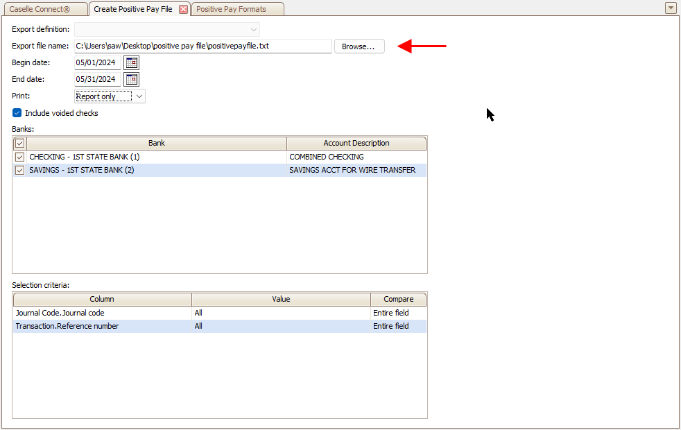Click Entire field for Journal code row
Screen dimensions: 681x430
coord(398,313)
